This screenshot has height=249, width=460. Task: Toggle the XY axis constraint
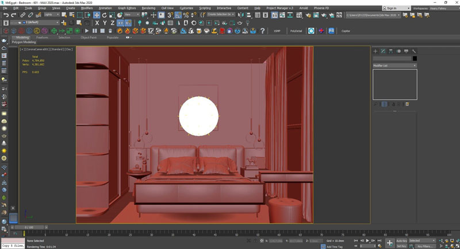121,23
